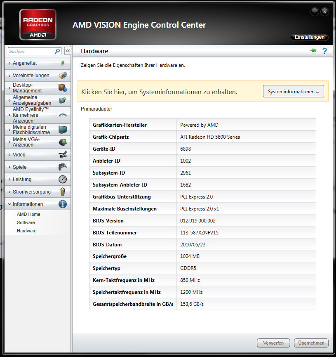The height and width of the screenshot is (357, 336).
Task: Collapse the sidebar with double-arrow button
Action: tap(68, 51)
